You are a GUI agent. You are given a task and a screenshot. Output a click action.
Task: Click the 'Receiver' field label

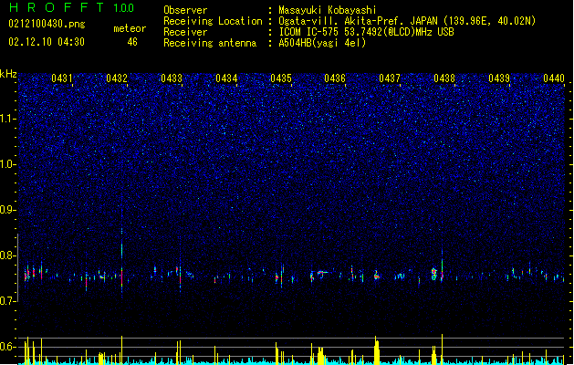185,32
